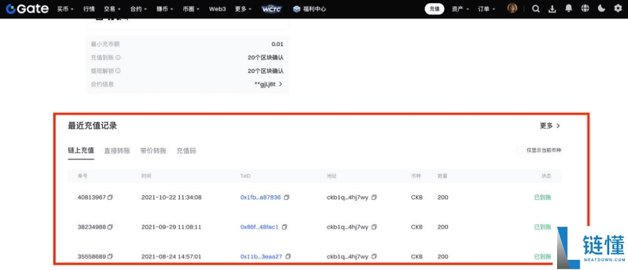
Task: Click CKB coin in 38234988 row
Action: [x=416, y=227]
